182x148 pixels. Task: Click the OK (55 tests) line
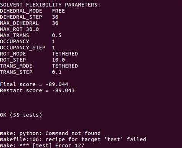(x=21, y=115)
